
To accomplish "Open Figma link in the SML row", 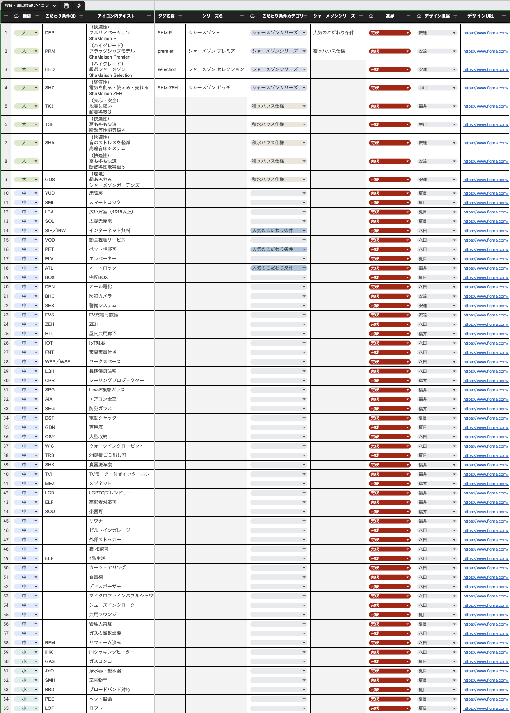I will tap(486, 203).
